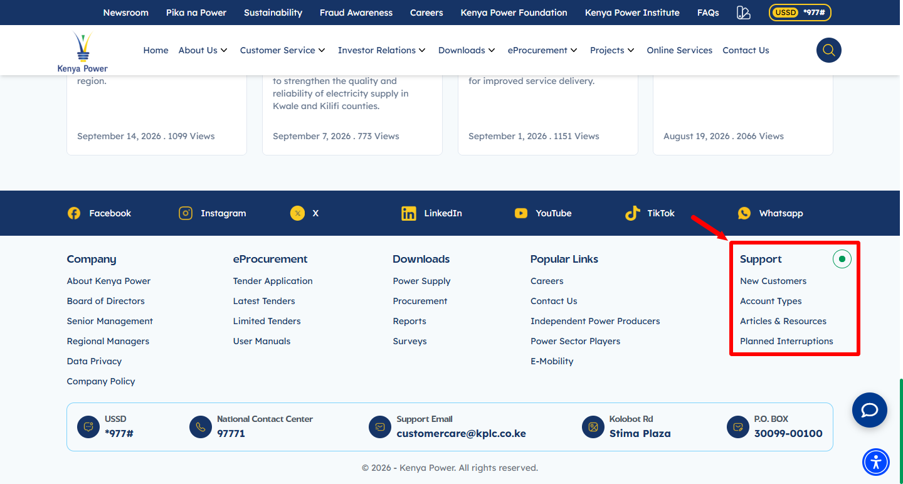This screenshot has width=903, height=484.
Task: Open the User Manuals link
Action: (262, 341)
